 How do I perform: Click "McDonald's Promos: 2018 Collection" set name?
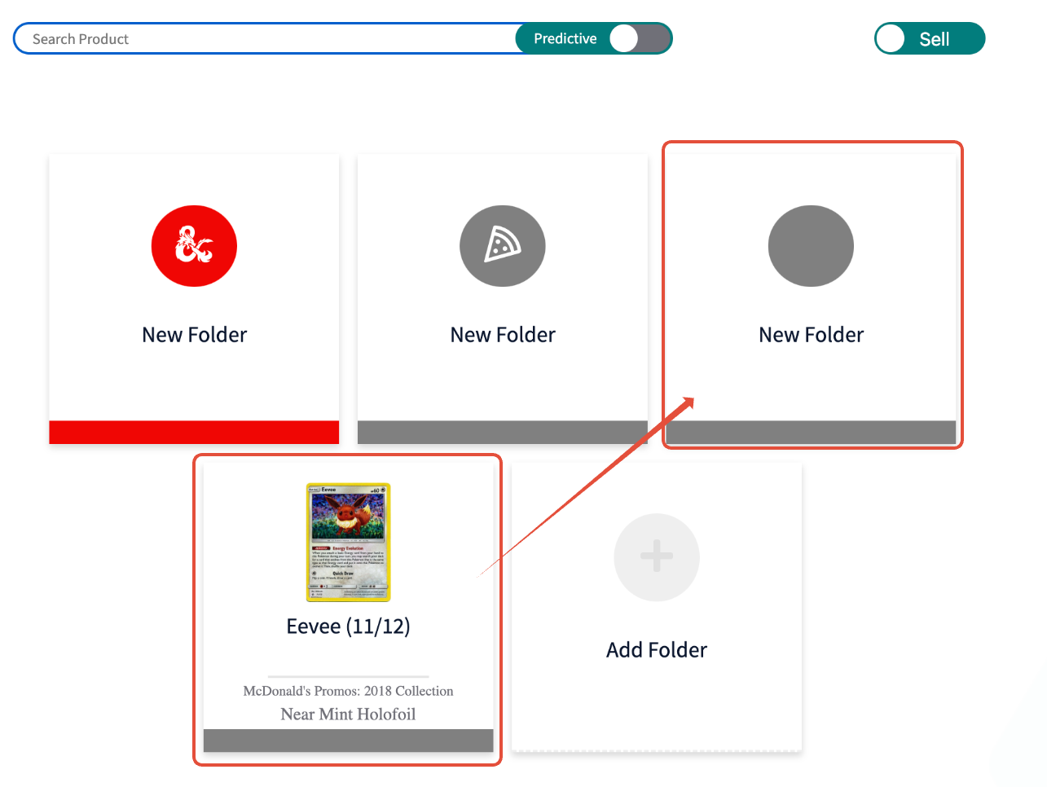(x=348, y=691)
